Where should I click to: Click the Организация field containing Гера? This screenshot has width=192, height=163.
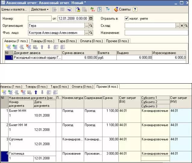point(56,26)
